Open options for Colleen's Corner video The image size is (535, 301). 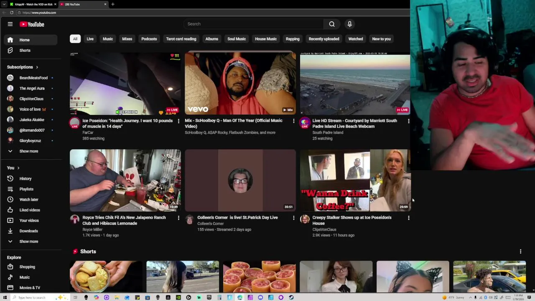(293, 218)
